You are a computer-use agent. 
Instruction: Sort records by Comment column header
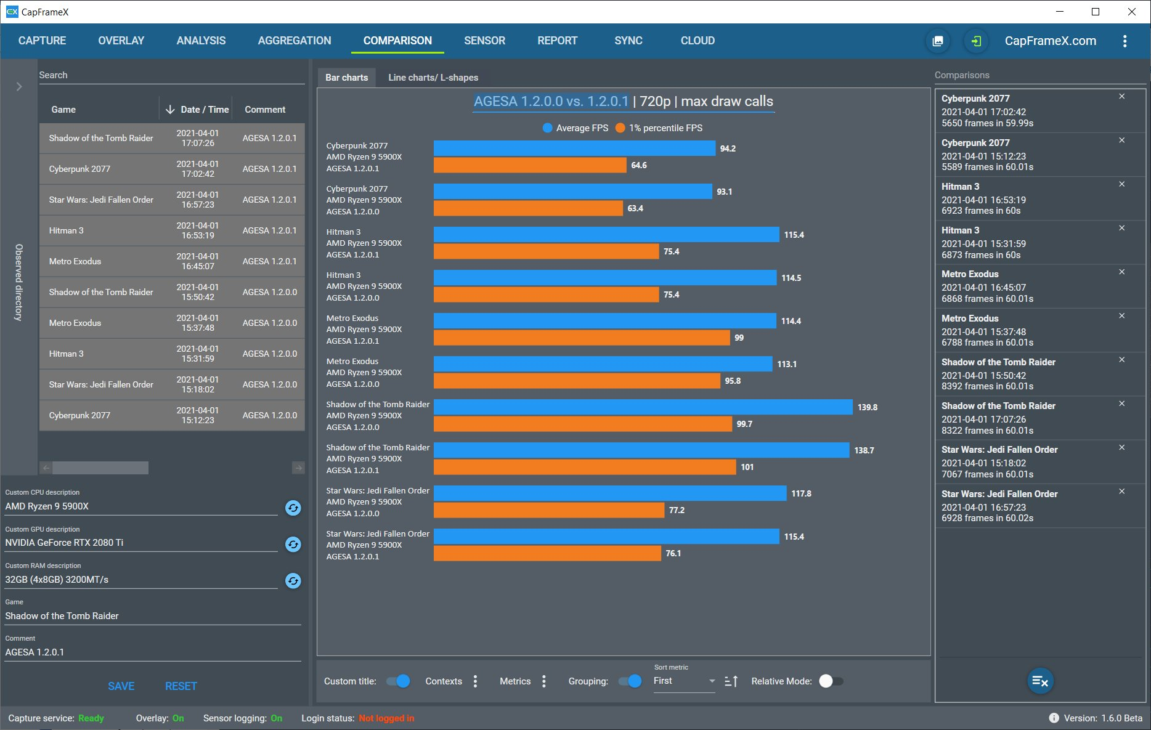pyautogui.click(x=265, y=110)
